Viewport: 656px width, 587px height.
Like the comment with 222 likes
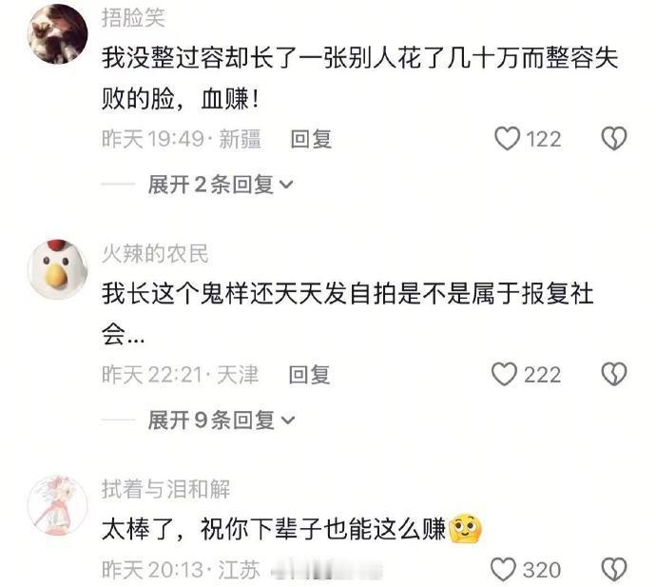(504, 374)
